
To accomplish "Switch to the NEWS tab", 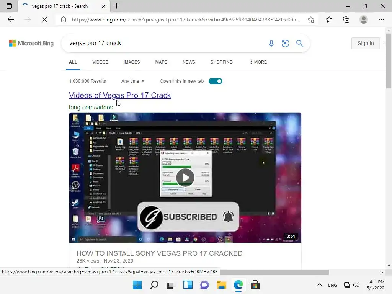I will [189, 62].
